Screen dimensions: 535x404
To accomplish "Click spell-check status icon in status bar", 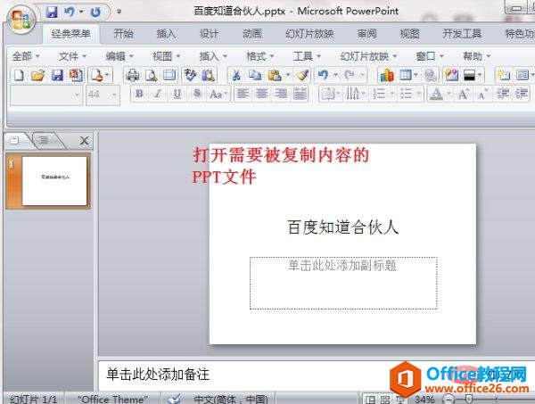I will [x=175, y=399].
